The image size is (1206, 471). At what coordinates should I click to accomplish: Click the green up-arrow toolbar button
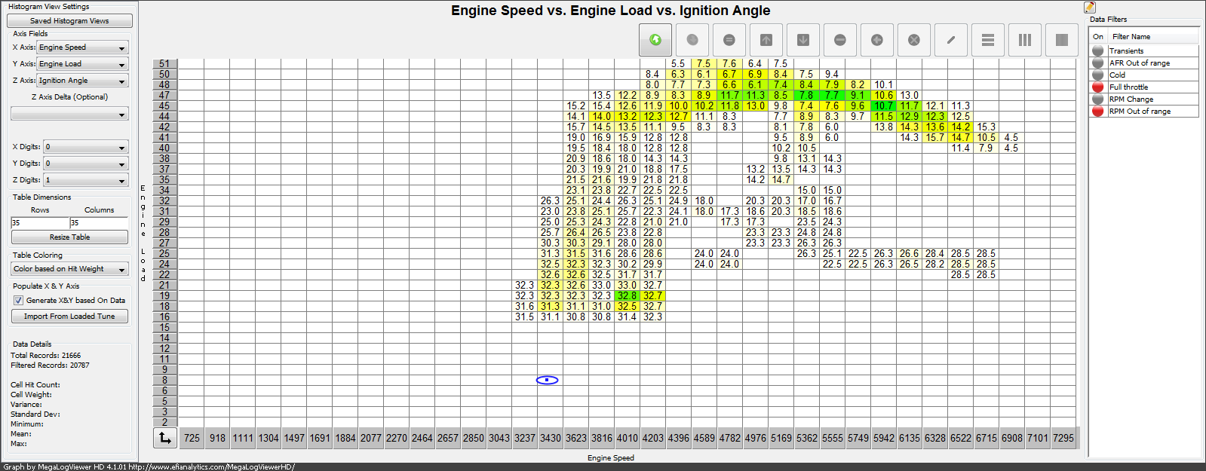[655, 40]
